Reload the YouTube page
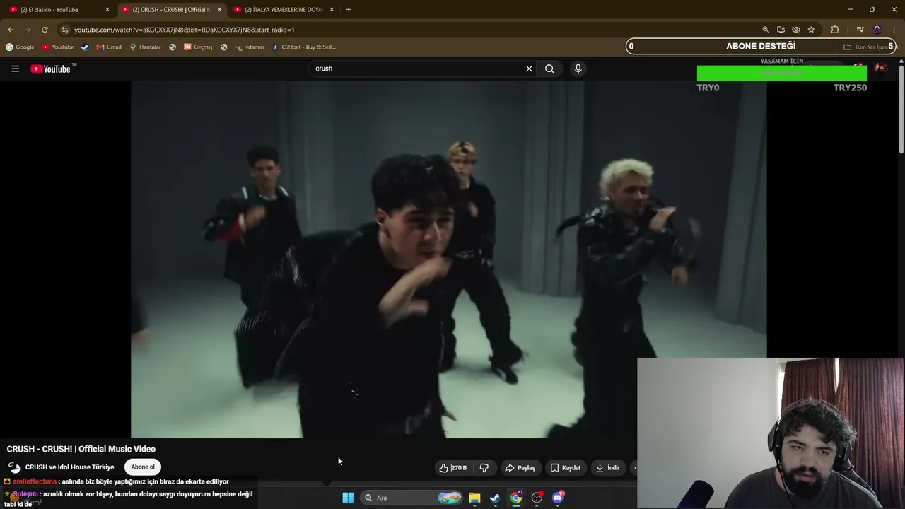Image resolution: width=905 pixels, height=509 pixels. pos(45,30)
